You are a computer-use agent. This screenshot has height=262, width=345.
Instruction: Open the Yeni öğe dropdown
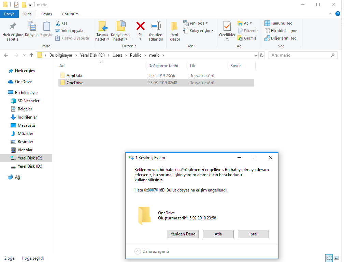[196, 23]
